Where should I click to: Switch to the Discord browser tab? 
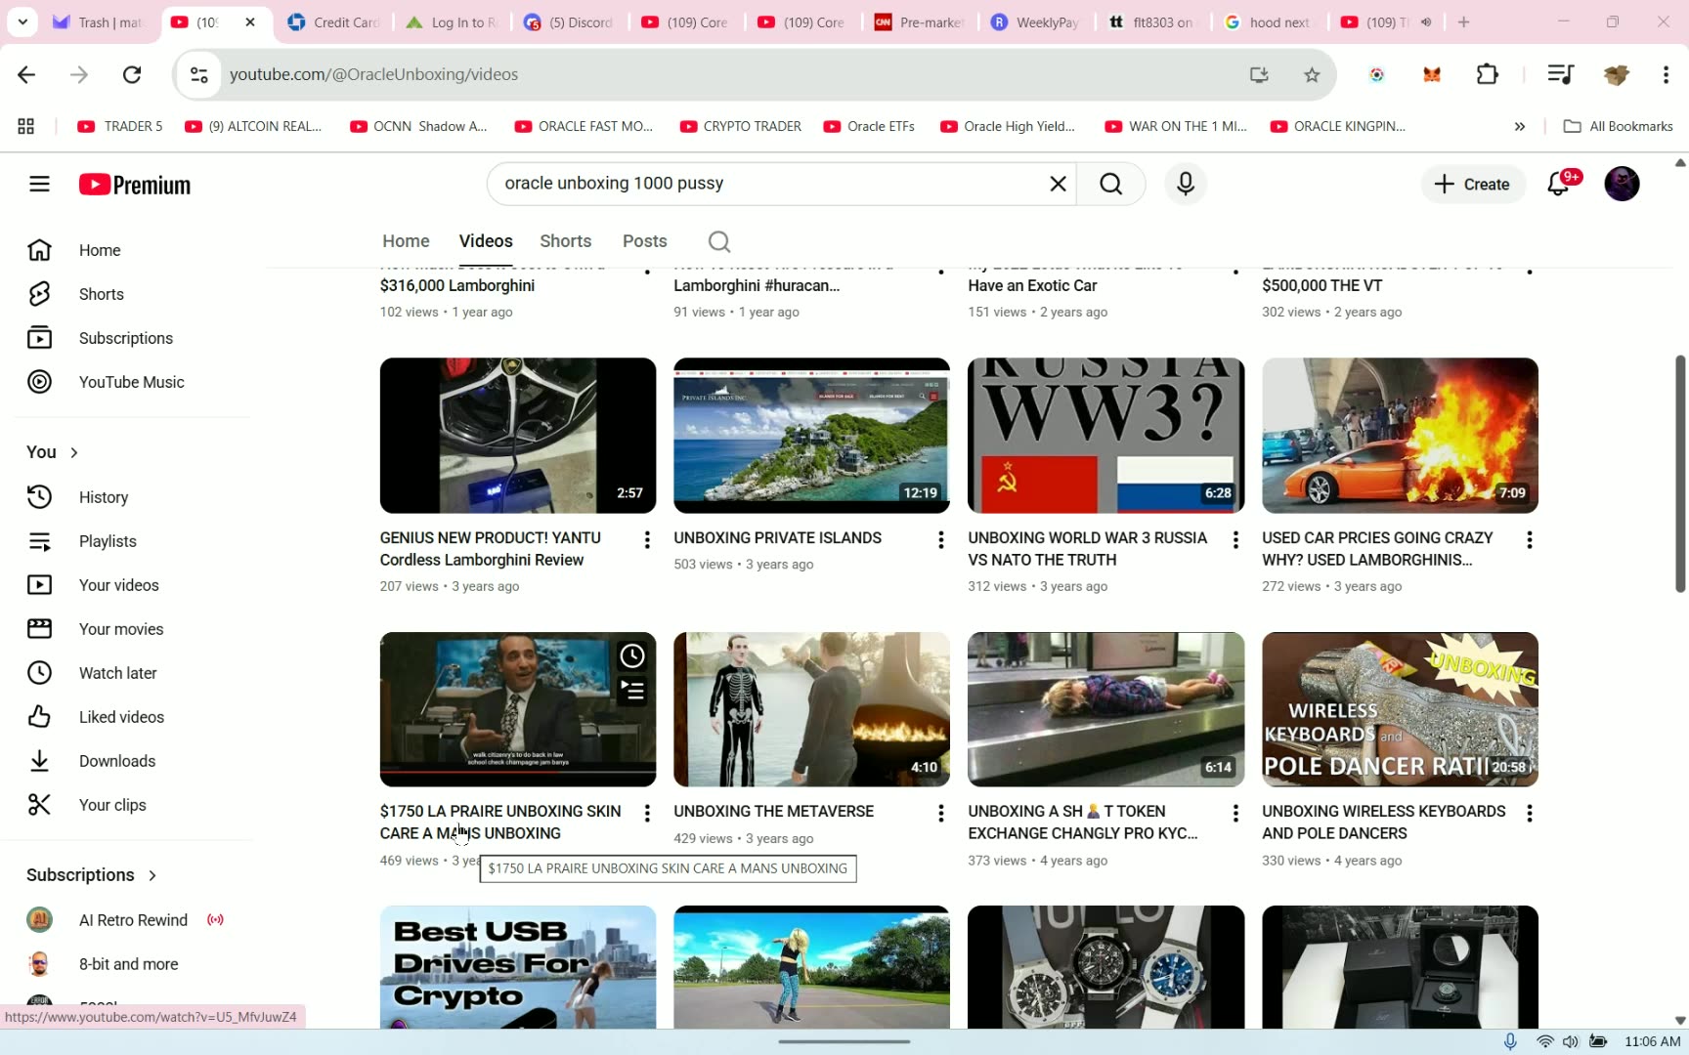coord(568,22)
